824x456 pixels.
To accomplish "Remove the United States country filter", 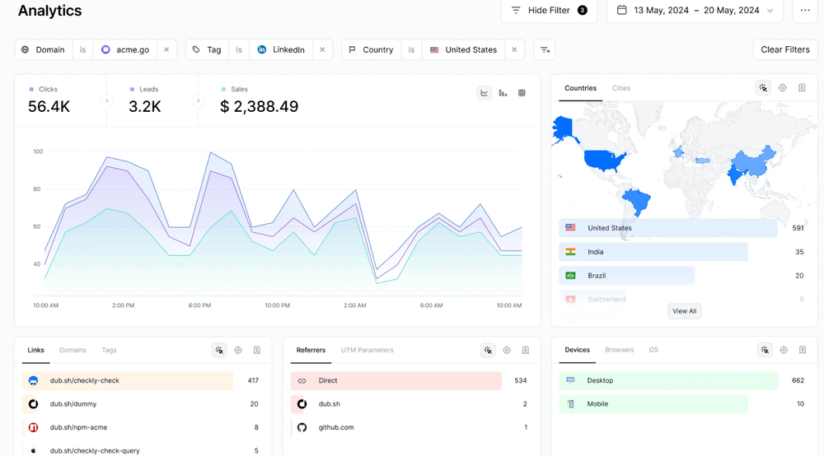I will 514,50.
